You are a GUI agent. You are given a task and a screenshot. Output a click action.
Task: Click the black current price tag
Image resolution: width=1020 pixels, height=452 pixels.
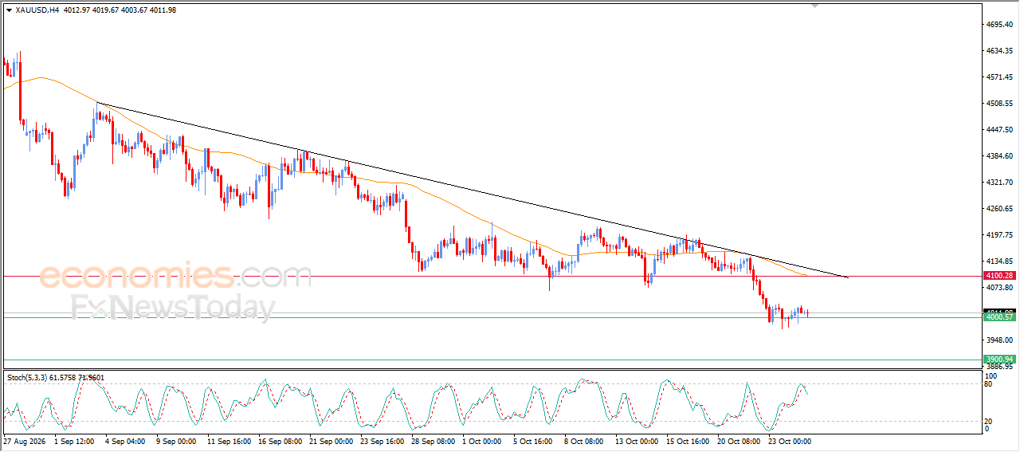pos(999,311)
